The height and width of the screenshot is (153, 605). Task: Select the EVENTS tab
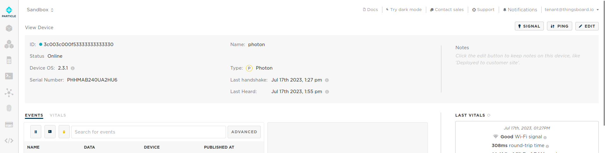coord(34,115)
